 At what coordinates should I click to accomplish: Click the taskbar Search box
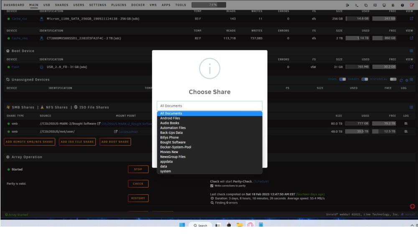coord(201,225)
